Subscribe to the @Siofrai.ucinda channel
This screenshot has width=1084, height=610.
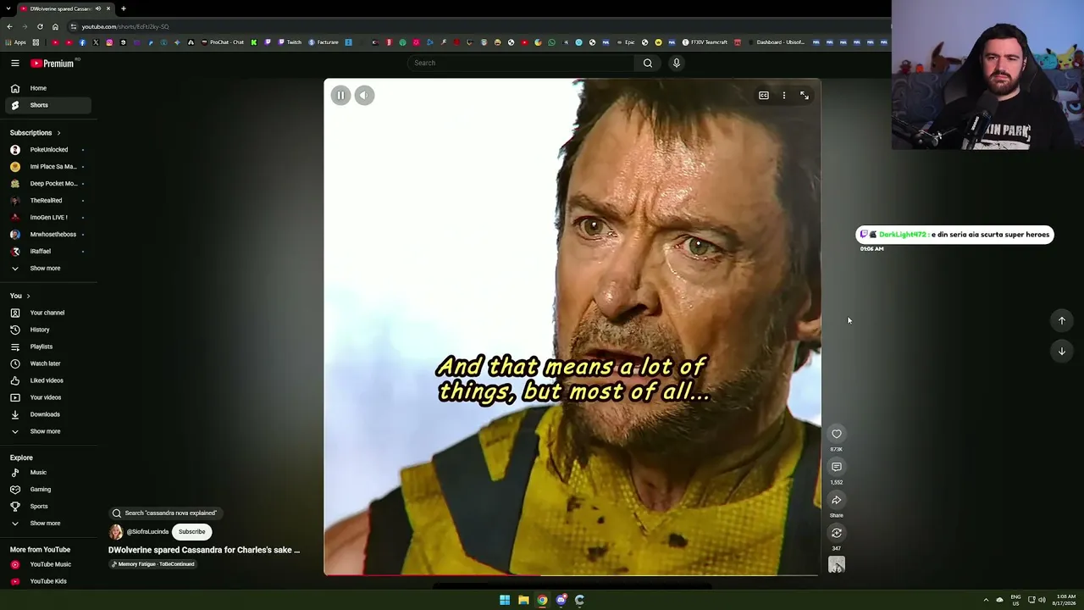point(192,532)
